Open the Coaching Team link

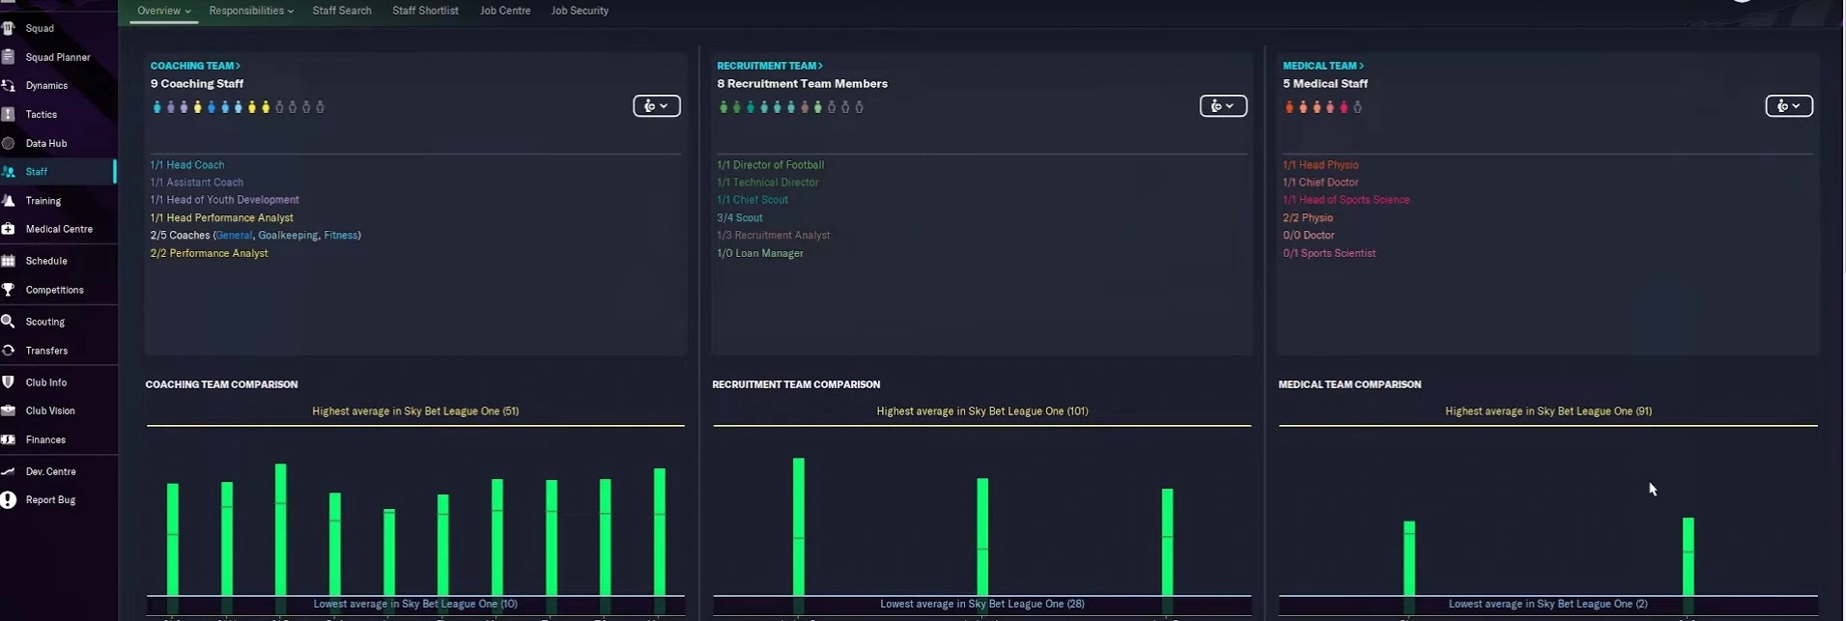195,66
